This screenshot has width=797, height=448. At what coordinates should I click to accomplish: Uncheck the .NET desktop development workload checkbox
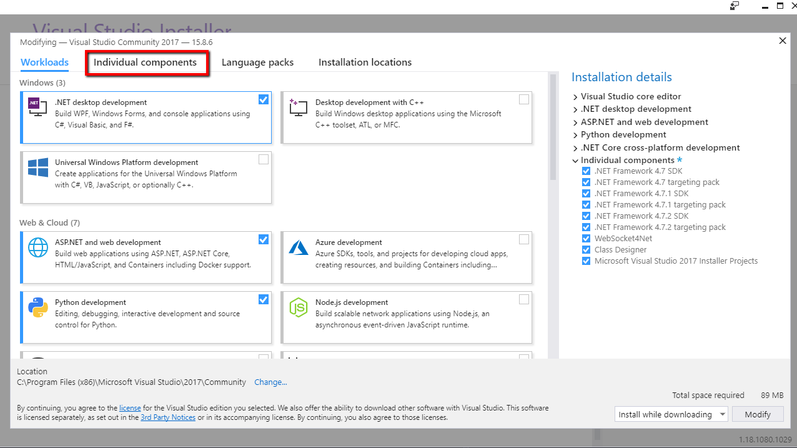coord(264,99)
